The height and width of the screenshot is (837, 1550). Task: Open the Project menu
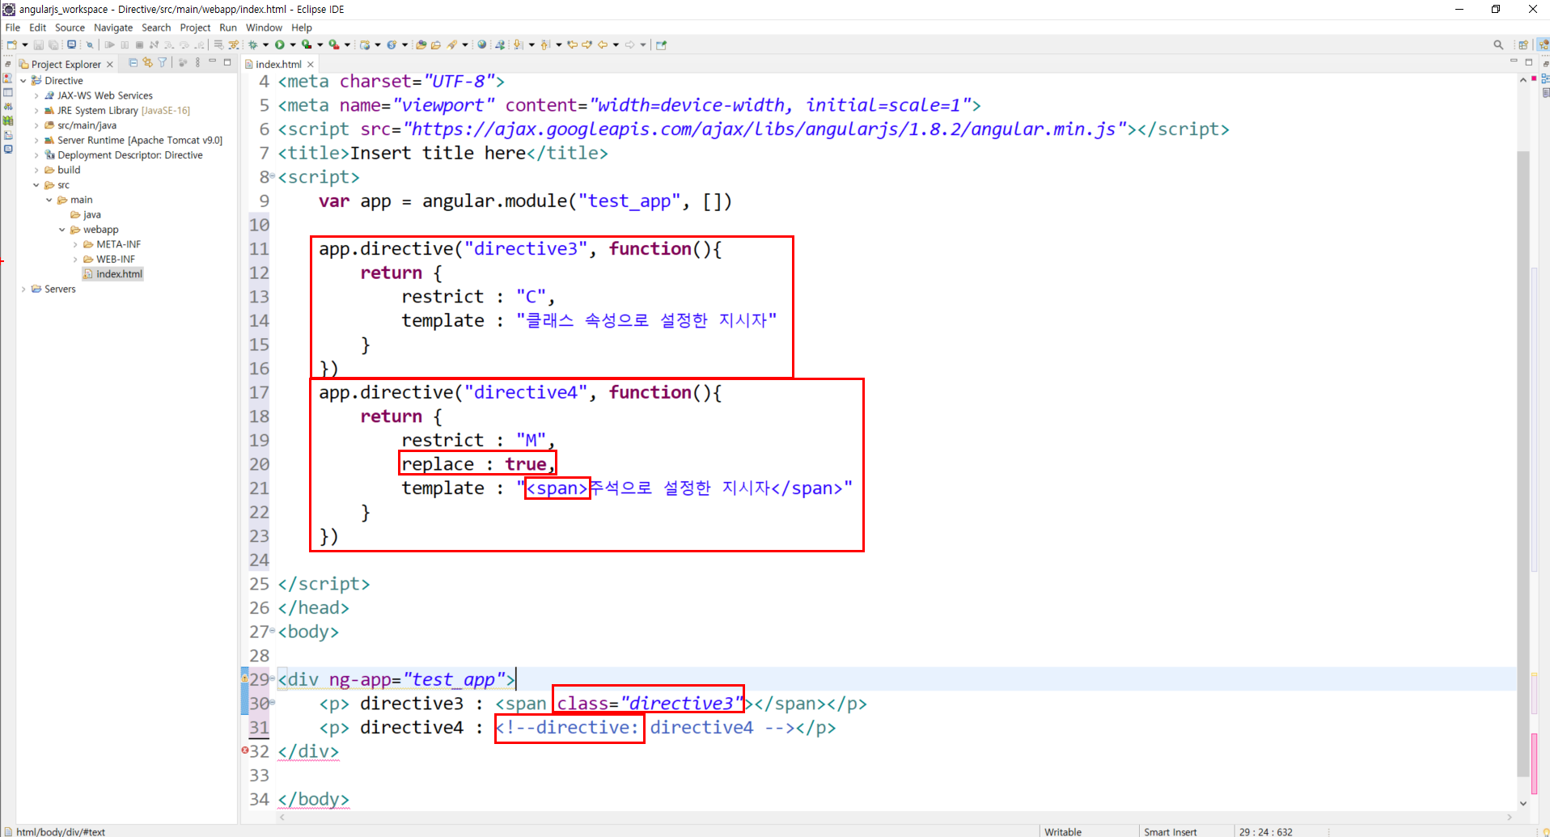pyautogui.click(x=195, y=27)
